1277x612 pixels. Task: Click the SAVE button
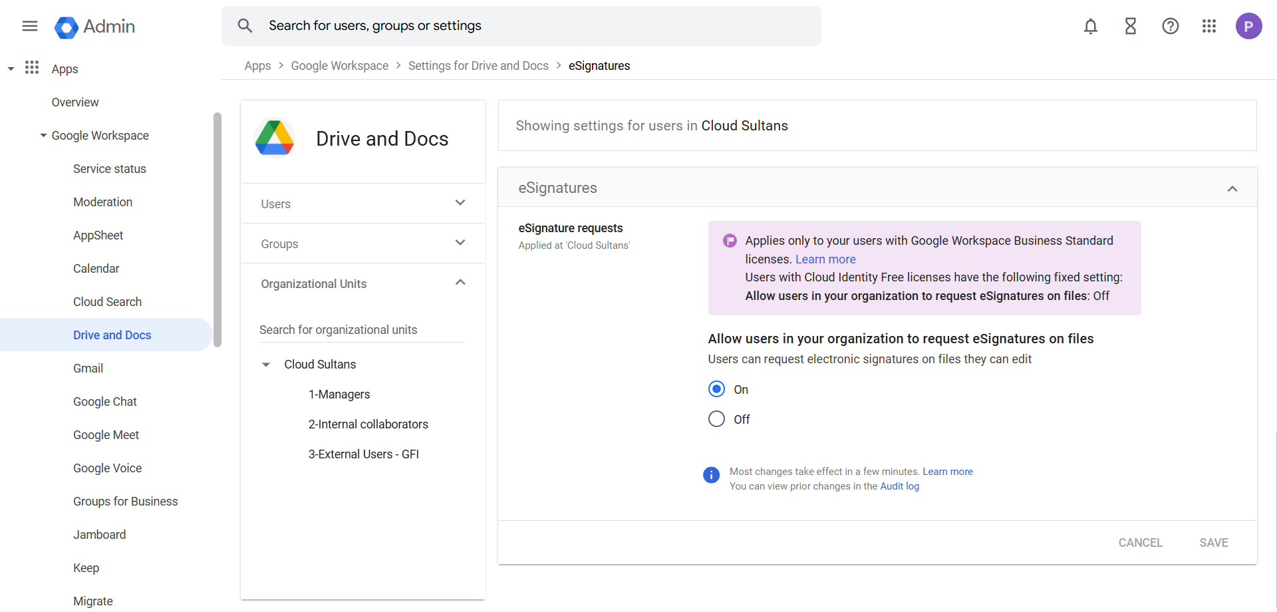[x=1213, y=543]
